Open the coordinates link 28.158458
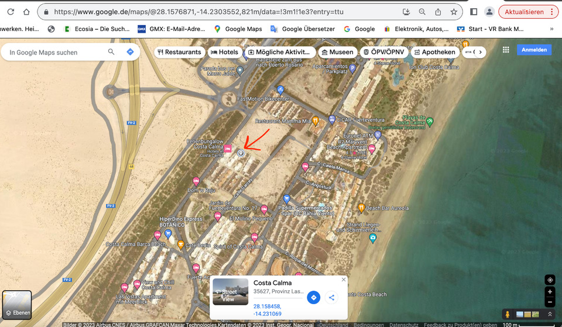 (x=267, y=306)
